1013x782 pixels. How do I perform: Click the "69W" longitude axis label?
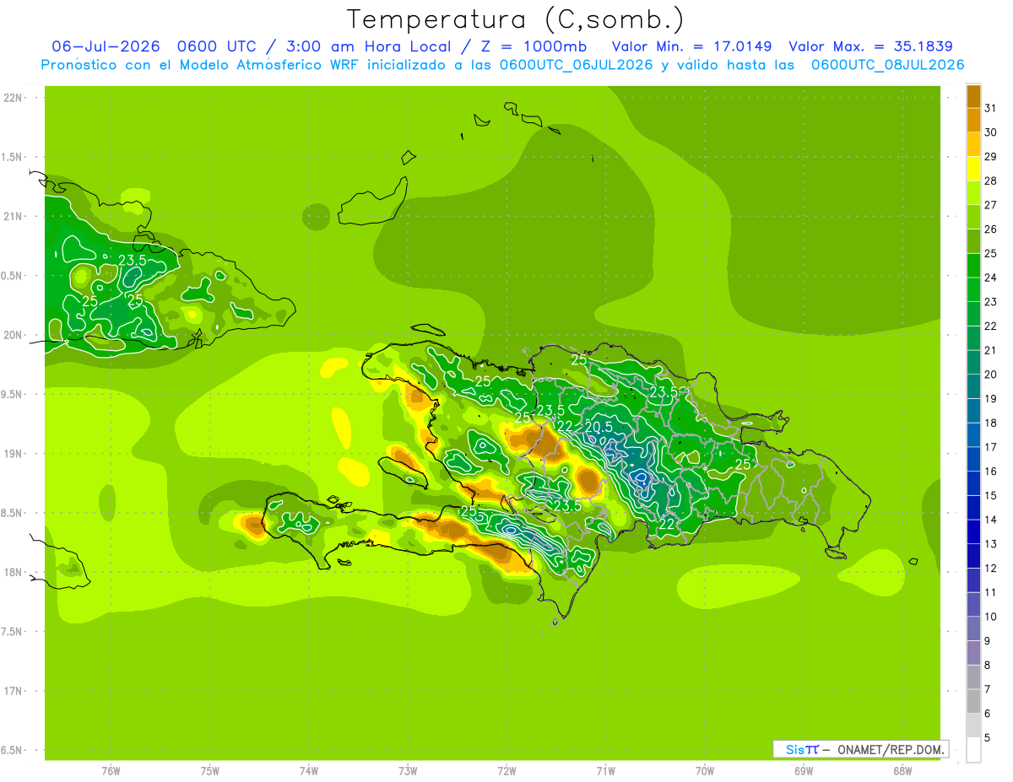804,771
